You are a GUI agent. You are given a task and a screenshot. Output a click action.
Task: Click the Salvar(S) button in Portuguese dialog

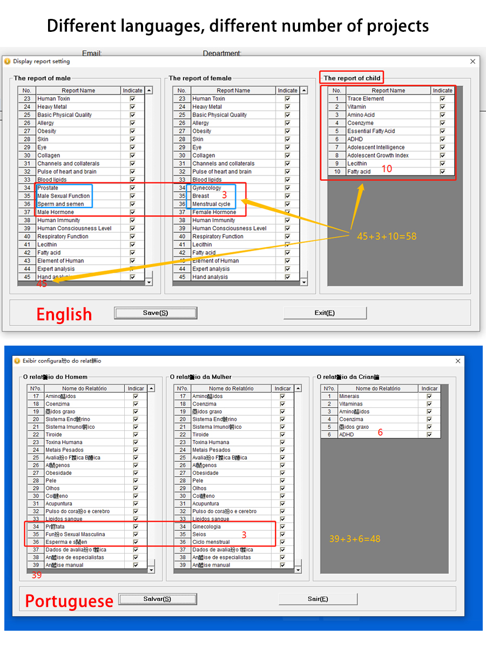(x=158, y=599)
